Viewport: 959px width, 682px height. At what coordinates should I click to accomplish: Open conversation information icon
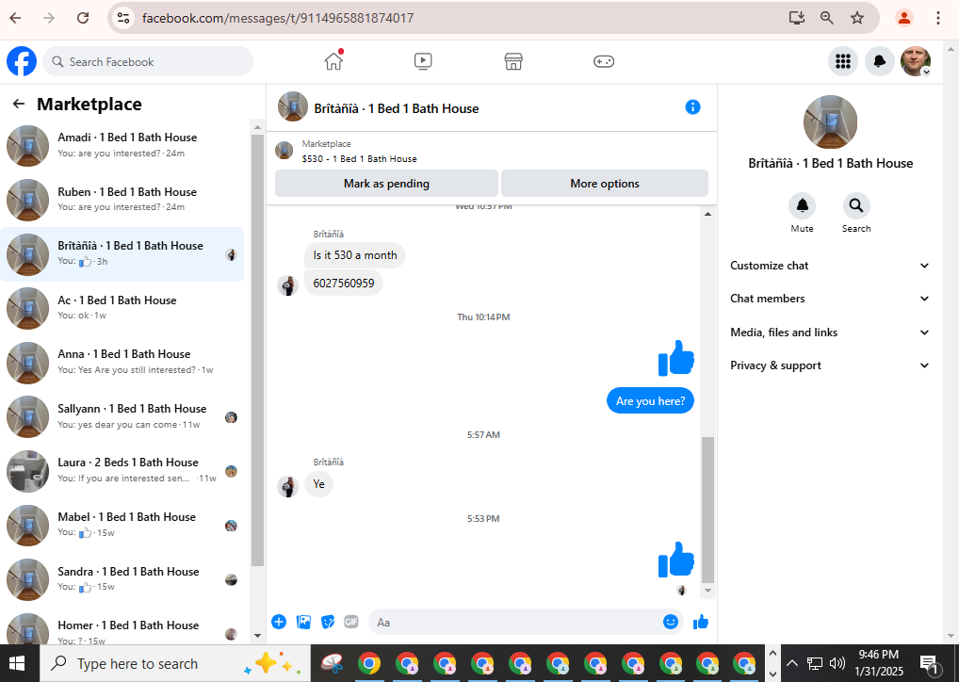[x=692, y=107]
